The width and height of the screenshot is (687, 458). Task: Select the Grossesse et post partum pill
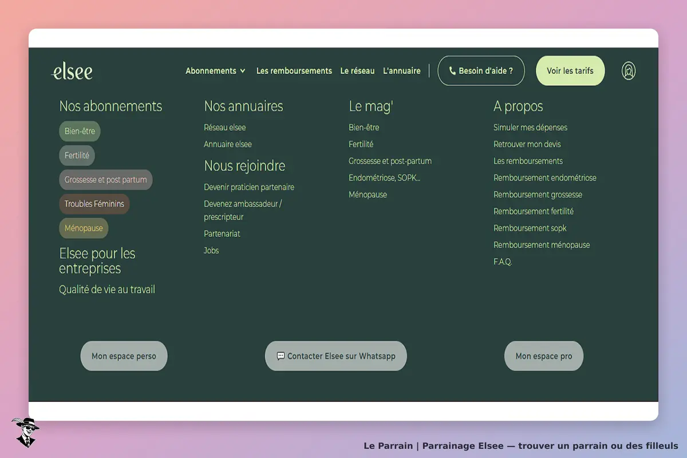[105, 180]
